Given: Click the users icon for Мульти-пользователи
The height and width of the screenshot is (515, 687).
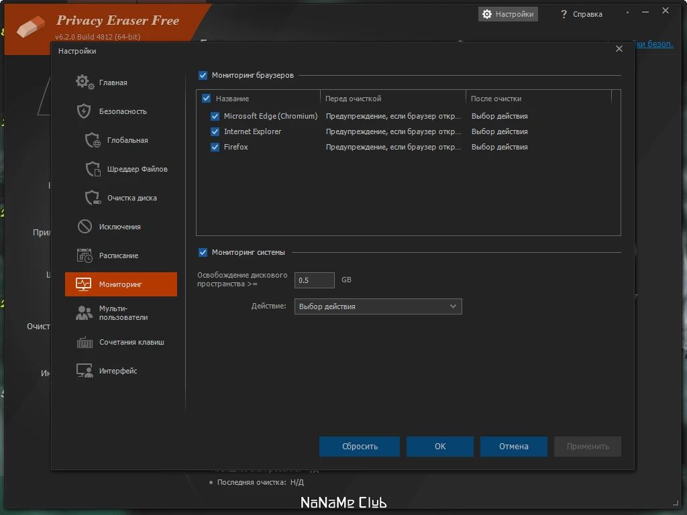Looking at the screenshot, I should [x=84, y=312].
